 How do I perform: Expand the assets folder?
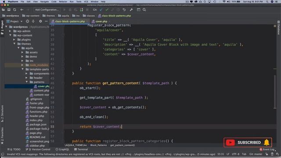click(22, 52)
